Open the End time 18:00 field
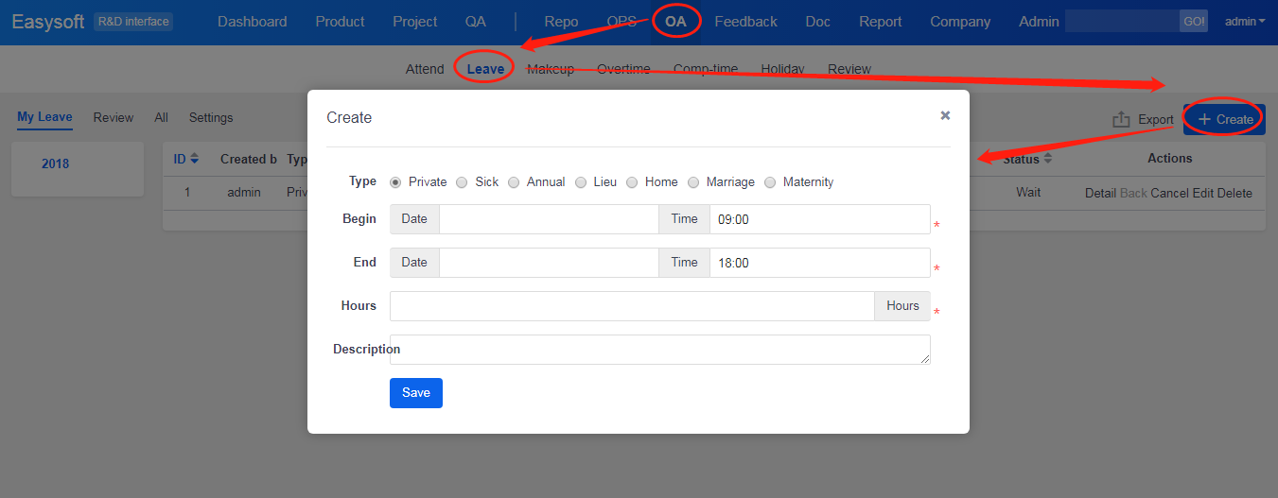Image resolution: width=1278 pixels, height=498 pixels. [819, 263]
